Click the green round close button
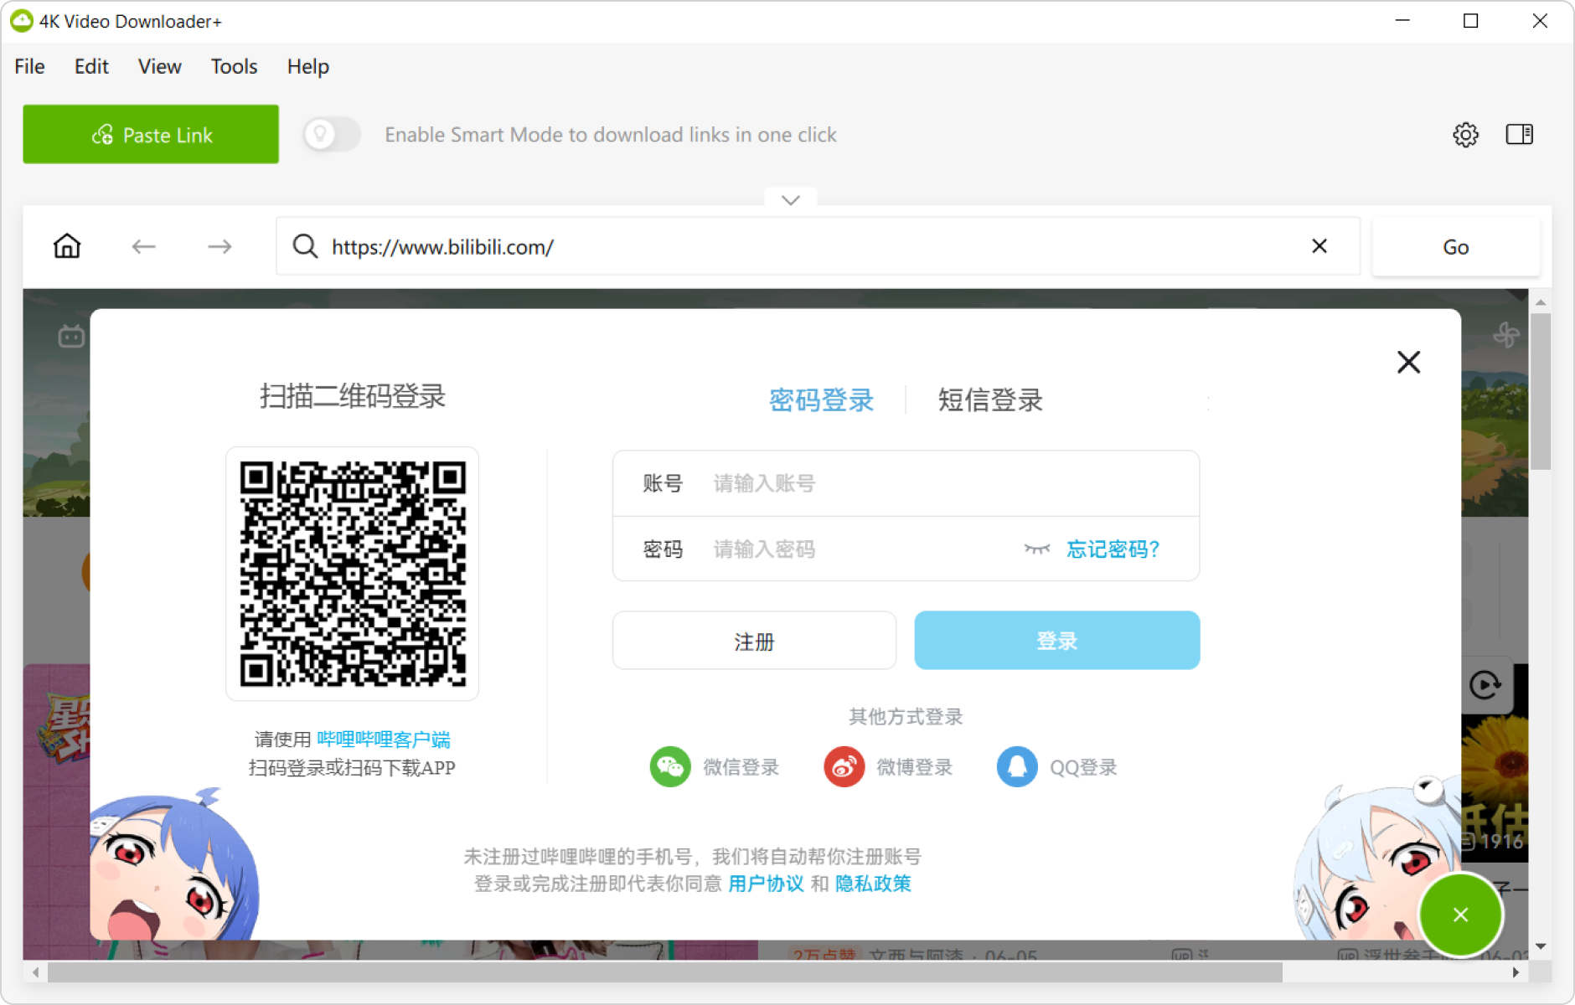Viewport: 1575px width, 1005px height. (1460, 915)
